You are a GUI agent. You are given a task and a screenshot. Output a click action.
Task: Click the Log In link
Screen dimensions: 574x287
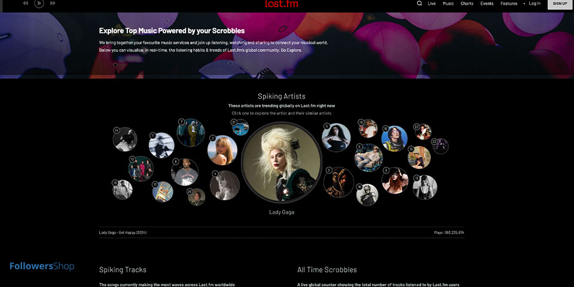(535, 4)
